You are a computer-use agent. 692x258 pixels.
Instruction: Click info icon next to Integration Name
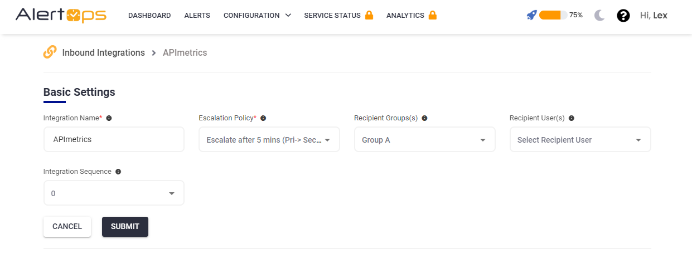click(109, 118)
